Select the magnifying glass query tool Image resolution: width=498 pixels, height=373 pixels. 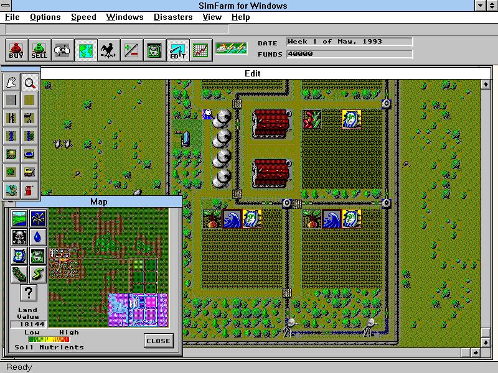click(x=30, y=82)
